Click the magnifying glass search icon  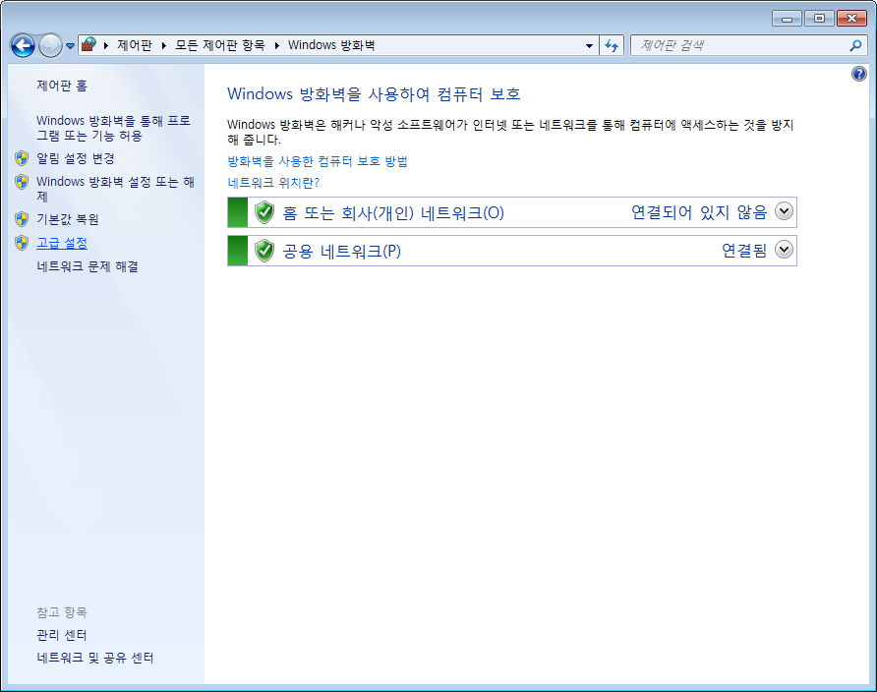click(855, 46)
